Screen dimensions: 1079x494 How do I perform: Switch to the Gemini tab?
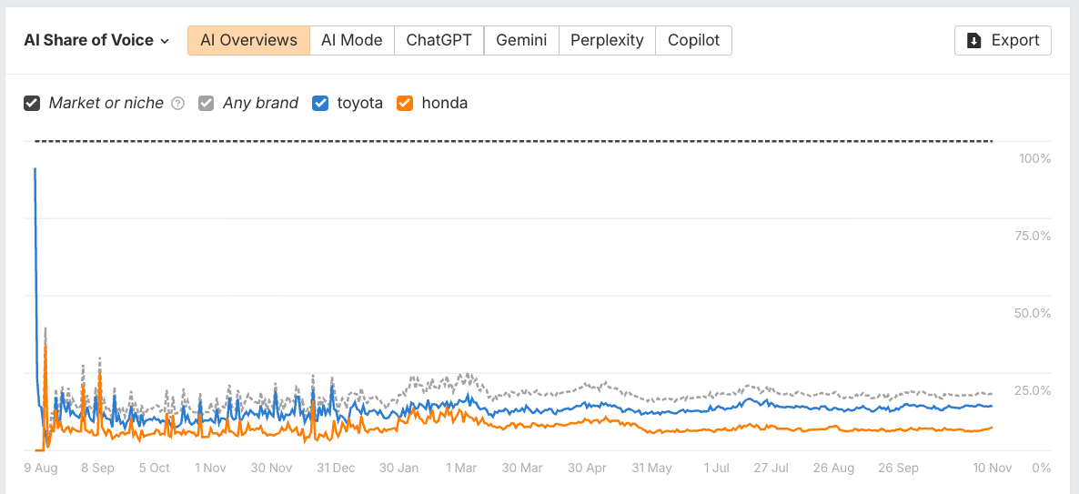click(x=521, y=40)
